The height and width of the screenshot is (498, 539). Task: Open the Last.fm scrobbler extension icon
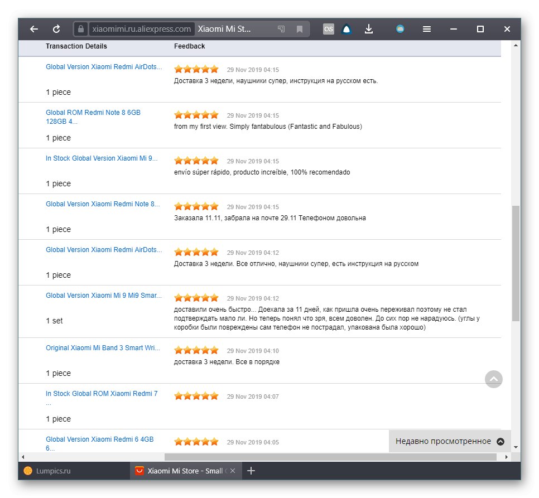328,29
